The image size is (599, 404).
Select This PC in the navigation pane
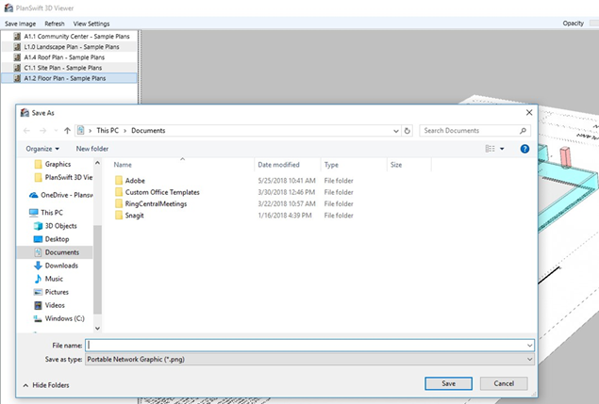[46, 213]
